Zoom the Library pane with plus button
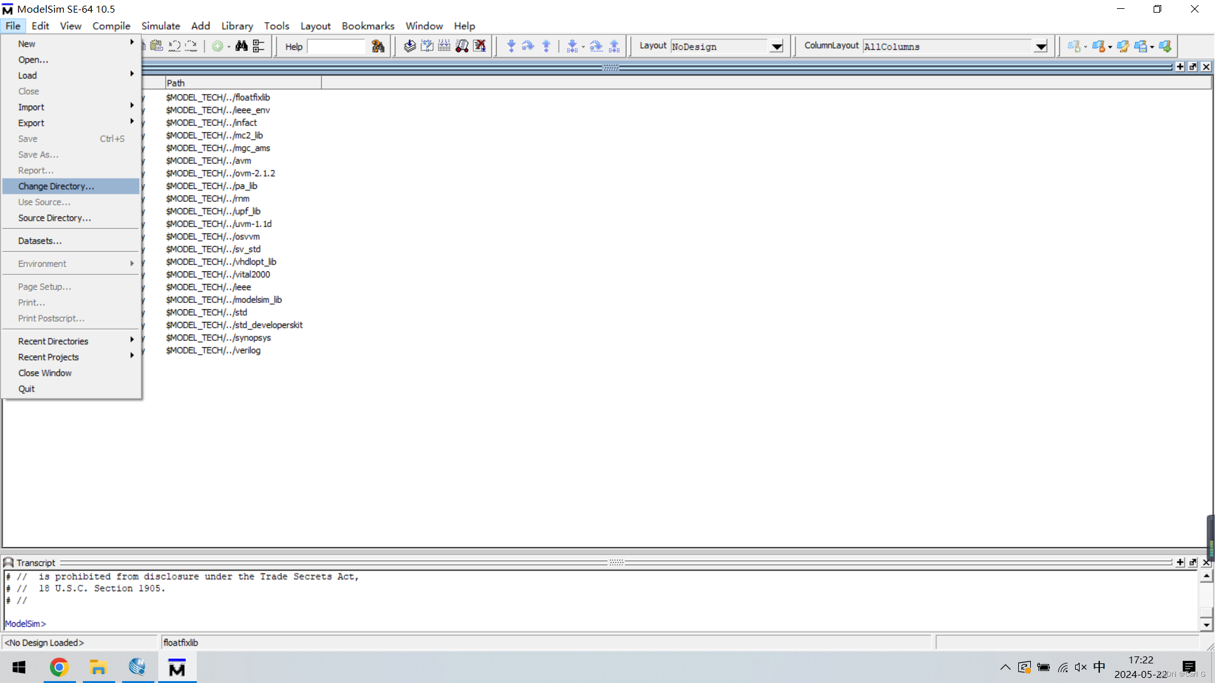The height and width of the screenshot is (683, 1215). [x=1180, y=66]
